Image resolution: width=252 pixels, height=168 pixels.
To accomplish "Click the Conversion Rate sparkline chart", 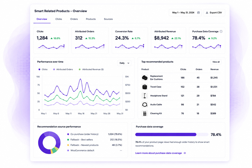I will [130, 46].
